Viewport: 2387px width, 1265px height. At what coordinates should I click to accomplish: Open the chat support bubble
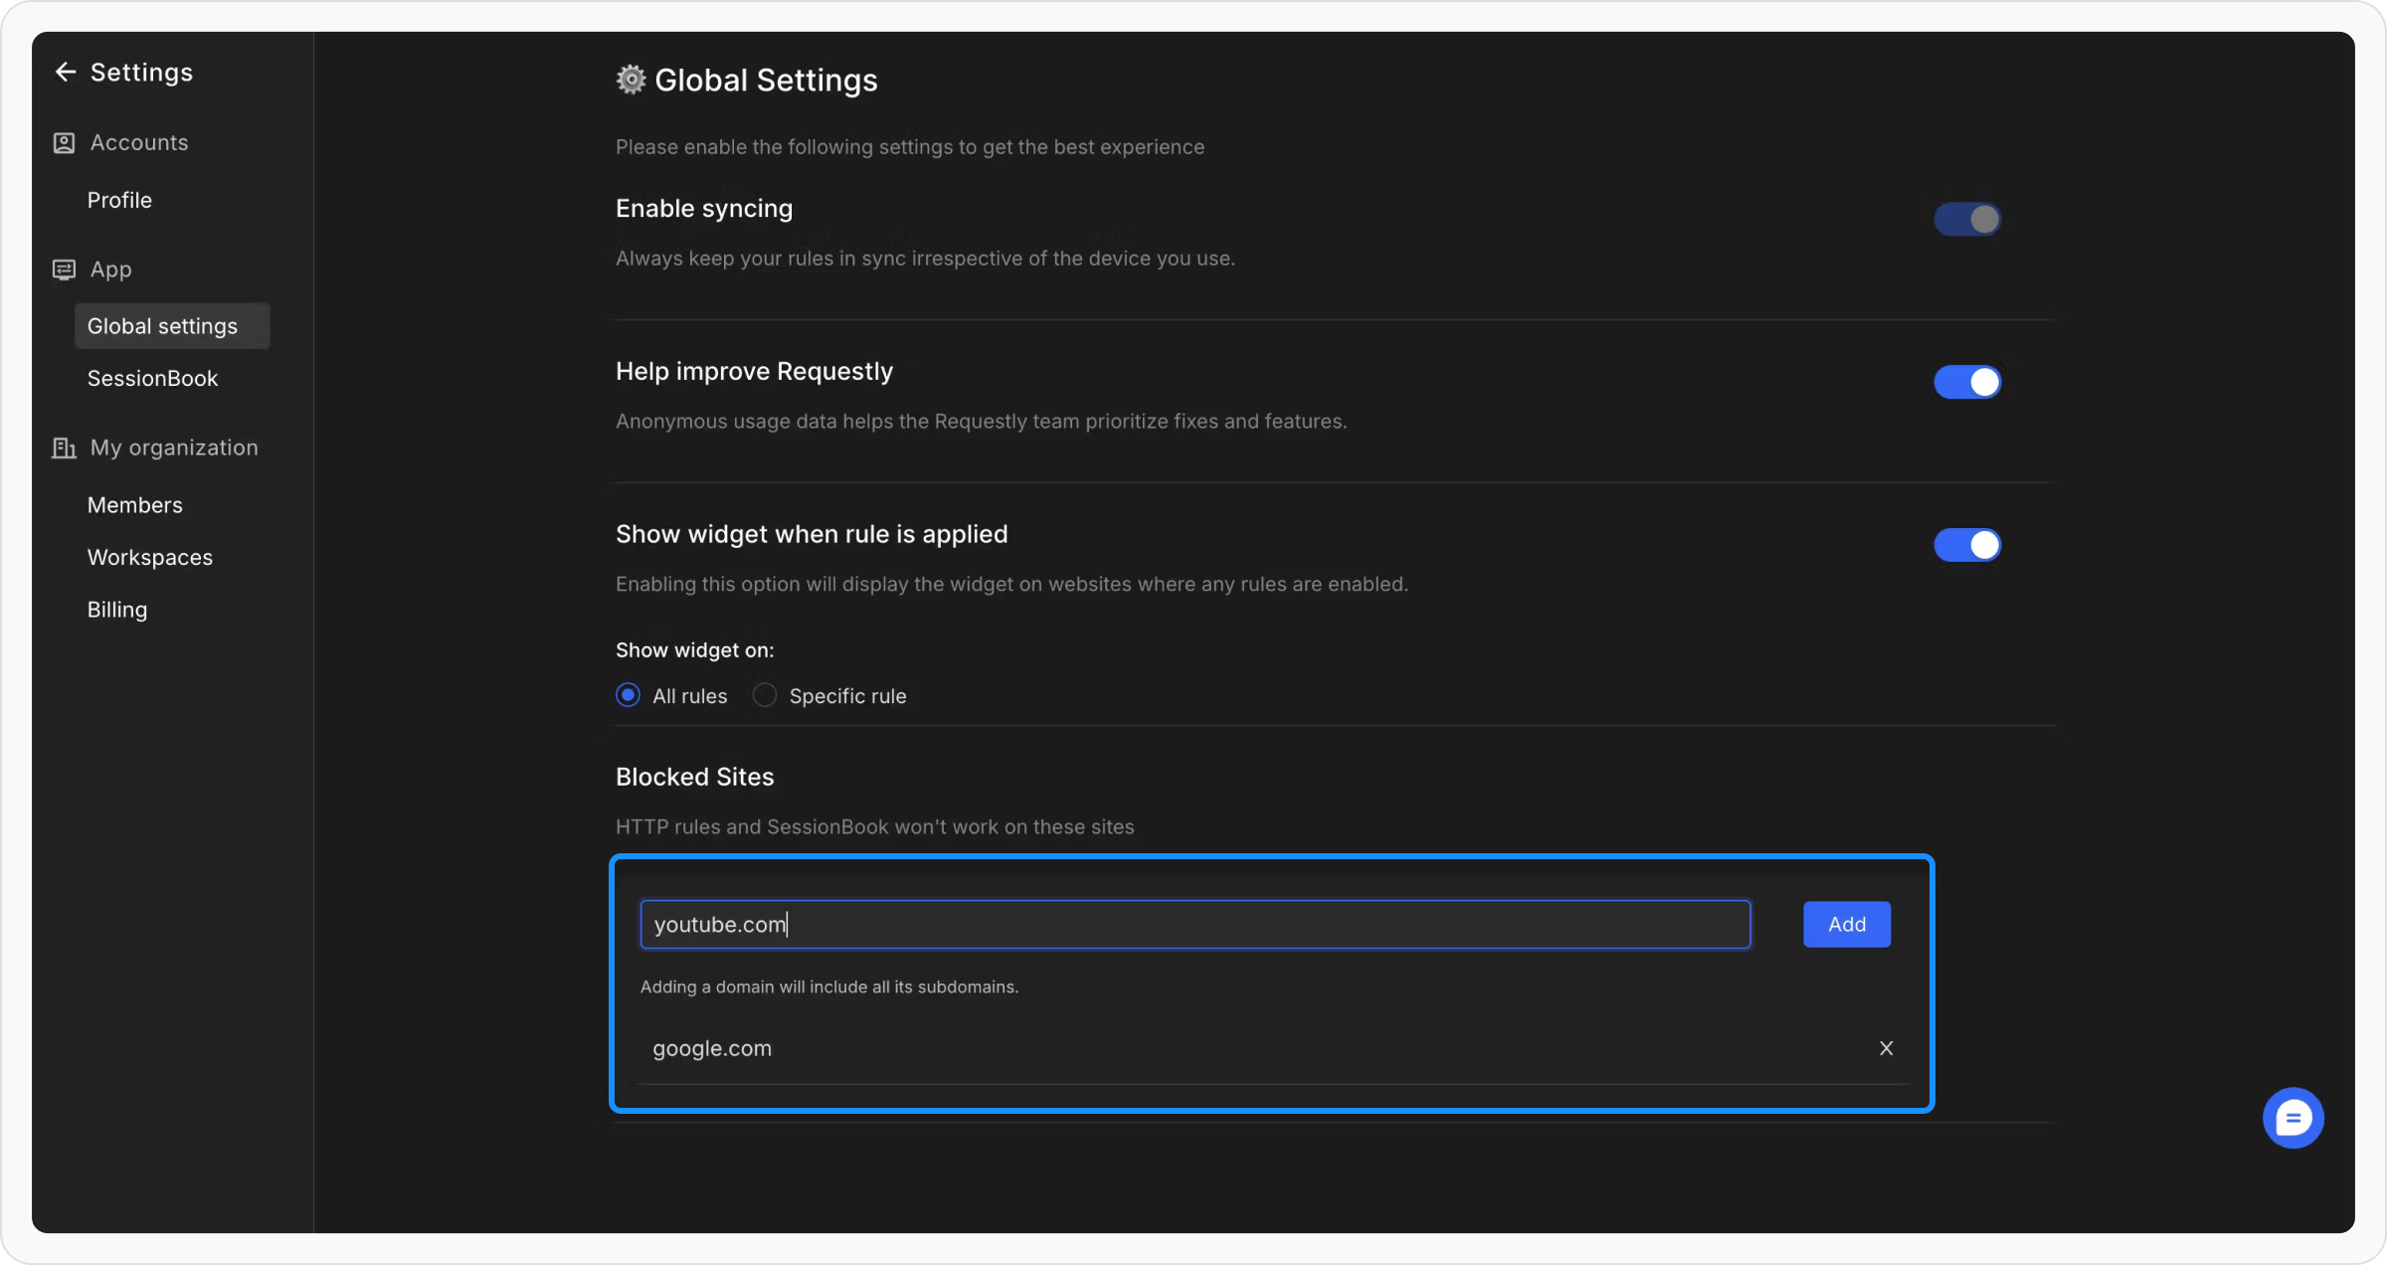pyautogui.click(x=2293, y=1118)
